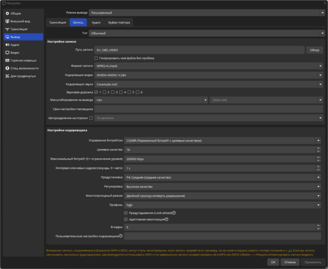Image resolution: width=328 pixels, height=269 pixels.
Task: Switch to the Буфер повтора tab
Action: 118,23
